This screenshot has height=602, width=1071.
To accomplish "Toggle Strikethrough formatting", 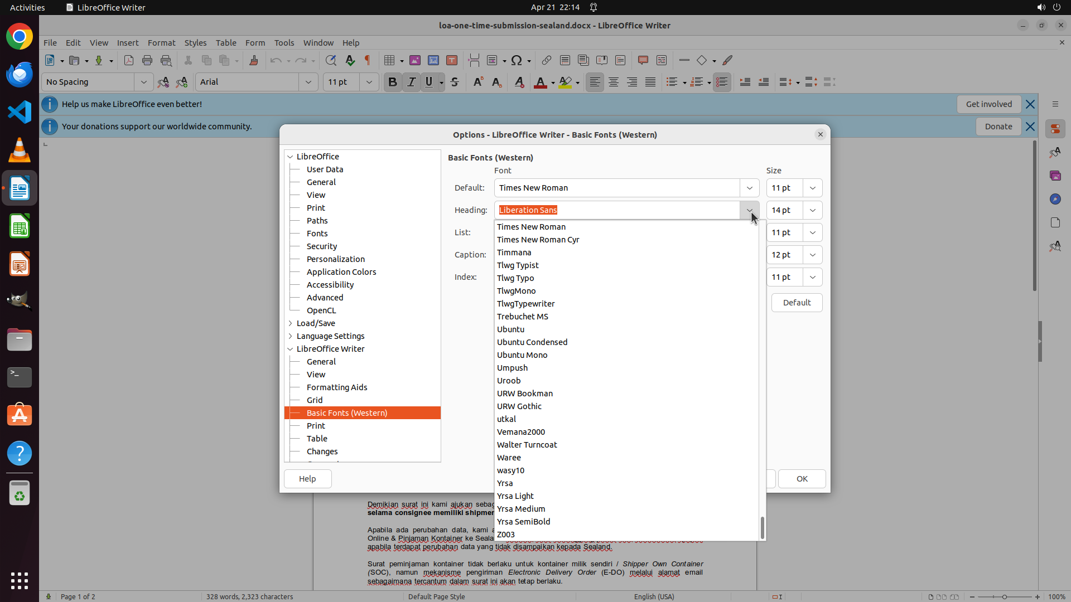I will click(455, 82).
